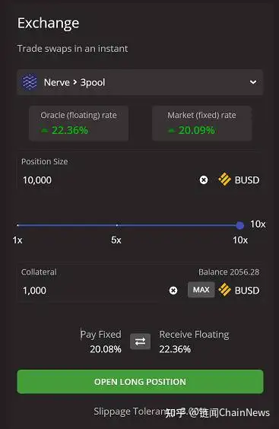Swap Pay Fixed and Receive Floating

tap(140, 342)
